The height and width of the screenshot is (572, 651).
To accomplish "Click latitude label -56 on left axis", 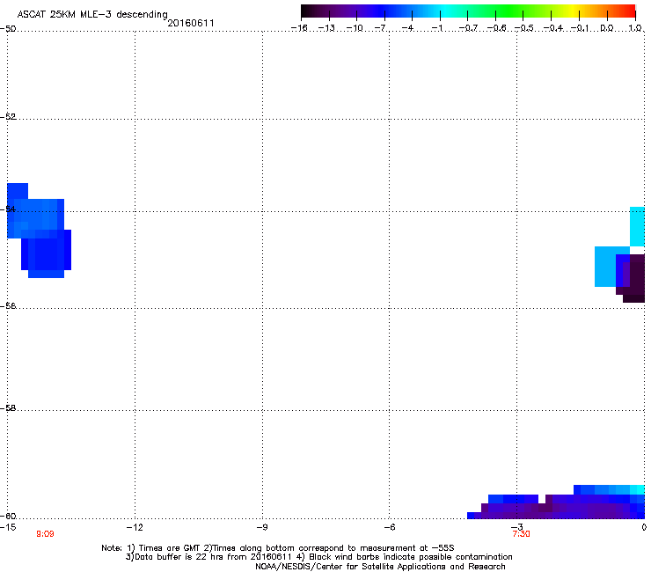I will pos(8,305).
